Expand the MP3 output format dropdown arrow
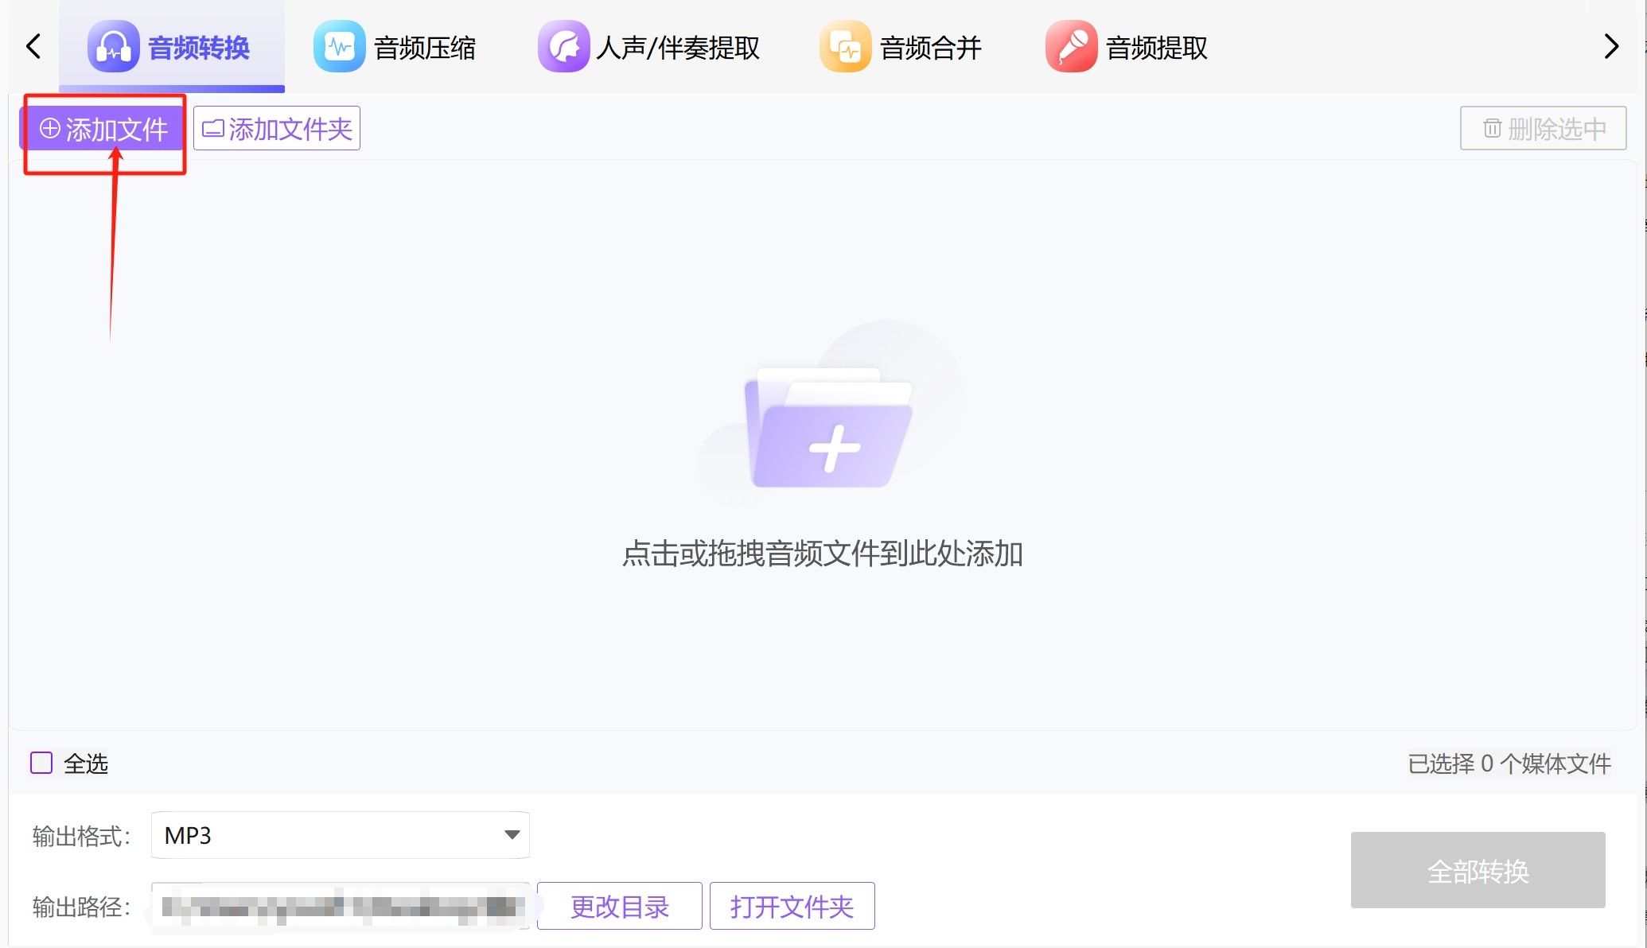 512,835
